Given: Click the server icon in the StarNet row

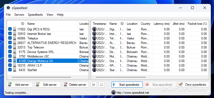Looking at the screenshot, I should coord(15,70).
